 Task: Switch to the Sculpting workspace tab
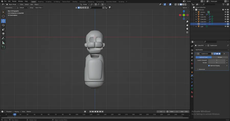pyautogui.click(x=48, y=2)
